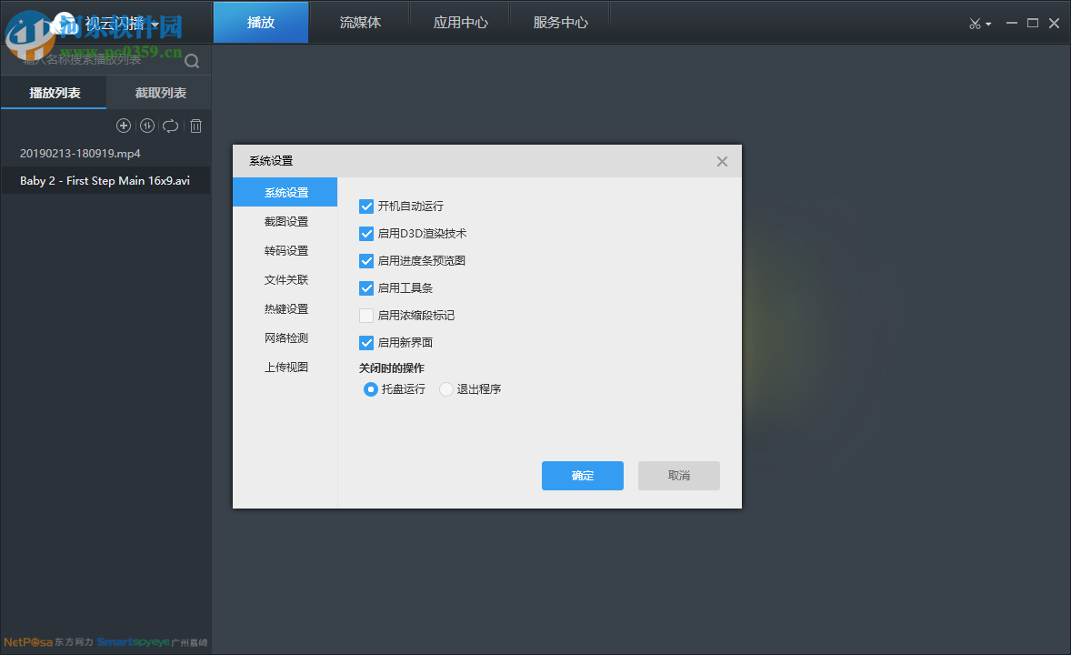
Task: Open the 流媒体 menu tab
Action: tap(360, 22)
